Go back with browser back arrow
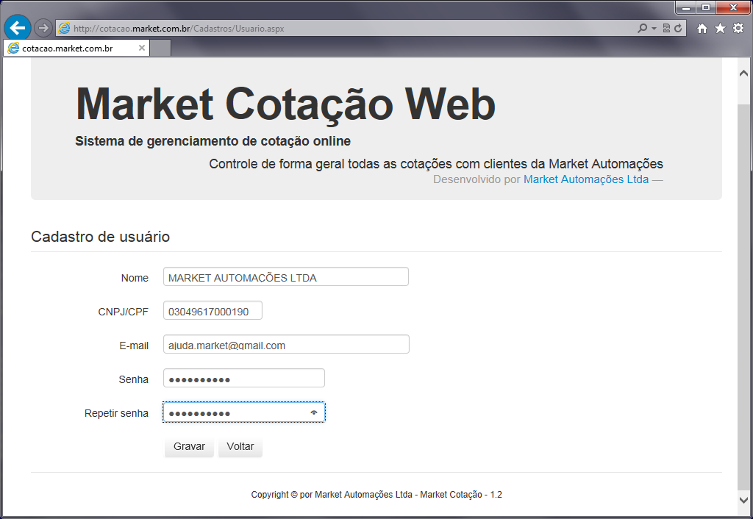The width and height of the screenshot is (753, 519). (18, 28)
